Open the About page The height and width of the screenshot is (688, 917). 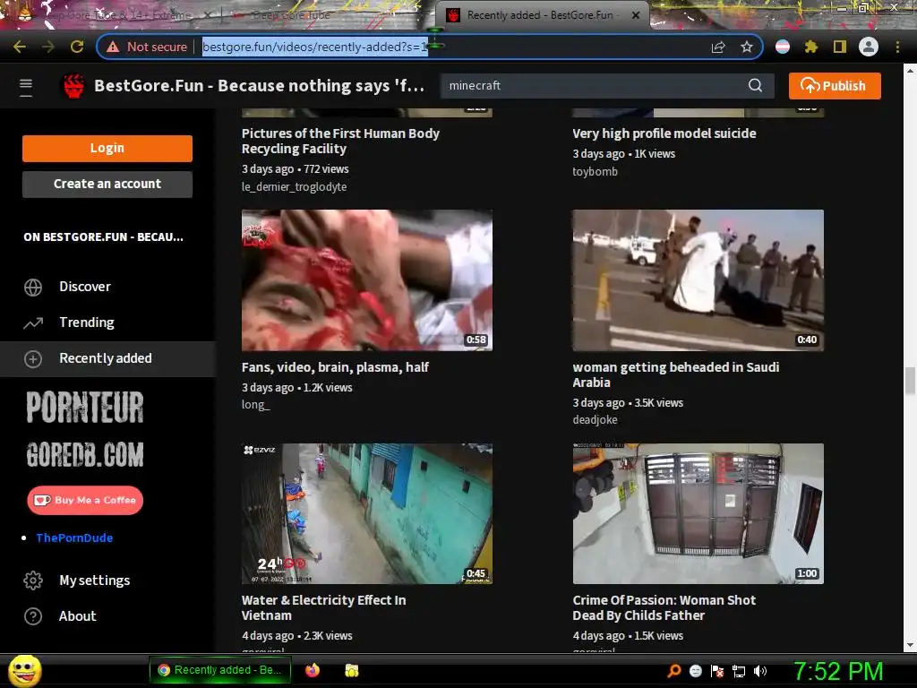point(77,616)
